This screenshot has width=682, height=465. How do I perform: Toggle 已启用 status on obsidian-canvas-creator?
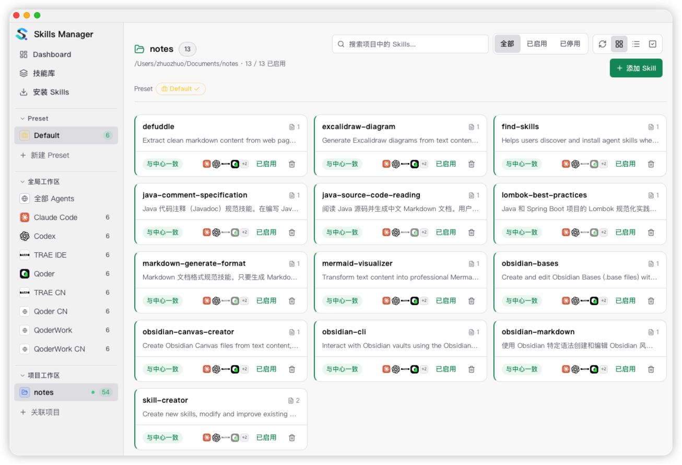[266, 369]
